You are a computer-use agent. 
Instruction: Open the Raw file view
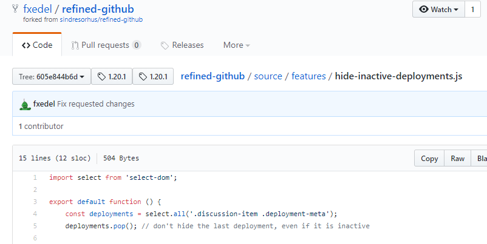click(457, 158)
